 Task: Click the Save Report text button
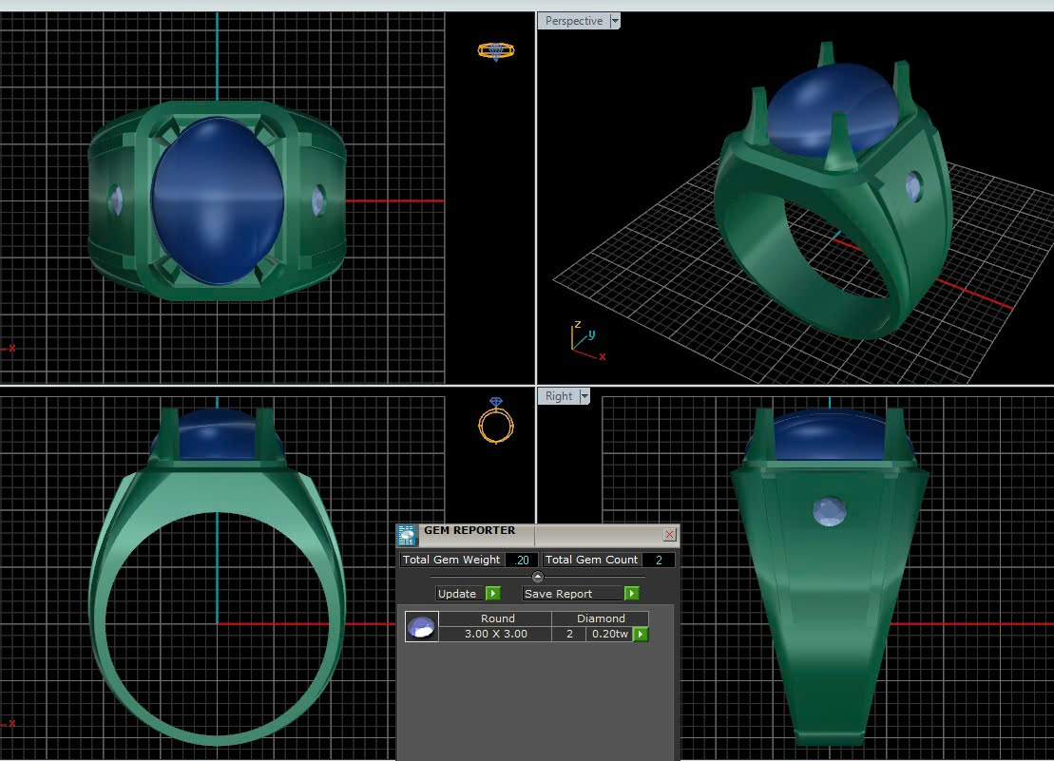click(x=559, y=594)
